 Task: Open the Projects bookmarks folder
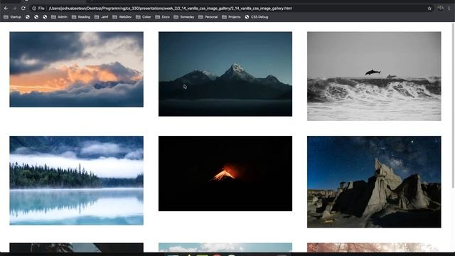pos(231,17)
